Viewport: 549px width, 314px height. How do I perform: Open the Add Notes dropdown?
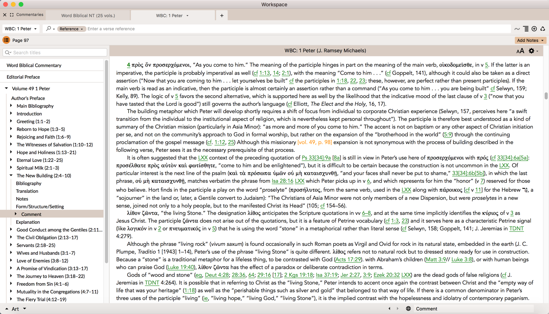click(530, 40)
